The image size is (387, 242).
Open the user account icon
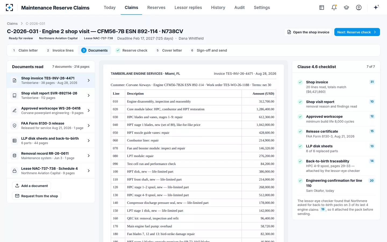pyautogui.click(x=359, y=8)
